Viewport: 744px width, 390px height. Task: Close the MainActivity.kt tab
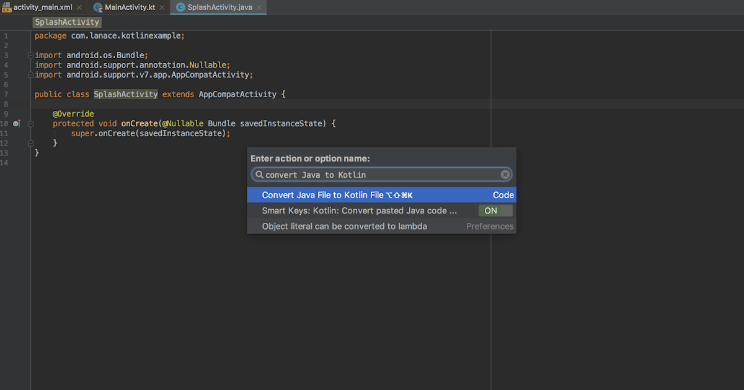pyautogui.click(x=162, y=7)
